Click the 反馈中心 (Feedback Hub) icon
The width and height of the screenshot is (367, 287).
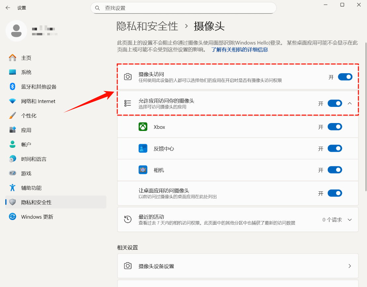point(143,148)
